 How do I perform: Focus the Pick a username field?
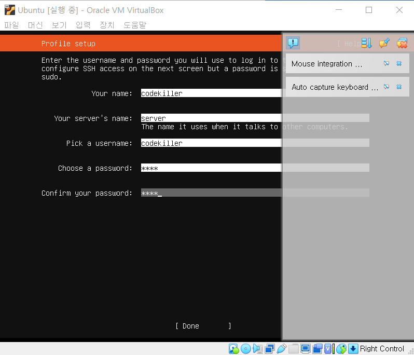click(x=255, y=143)
